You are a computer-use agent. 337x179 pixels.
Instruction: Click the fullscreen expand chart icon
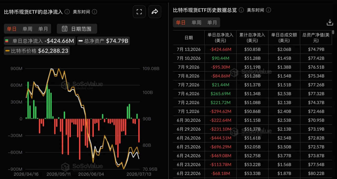pos(139,12)
